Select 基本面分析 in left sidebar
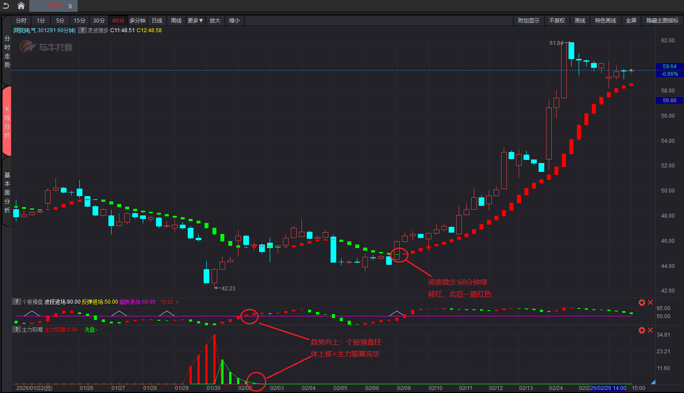This screenshot has height=393, width=684. (7, 193)
